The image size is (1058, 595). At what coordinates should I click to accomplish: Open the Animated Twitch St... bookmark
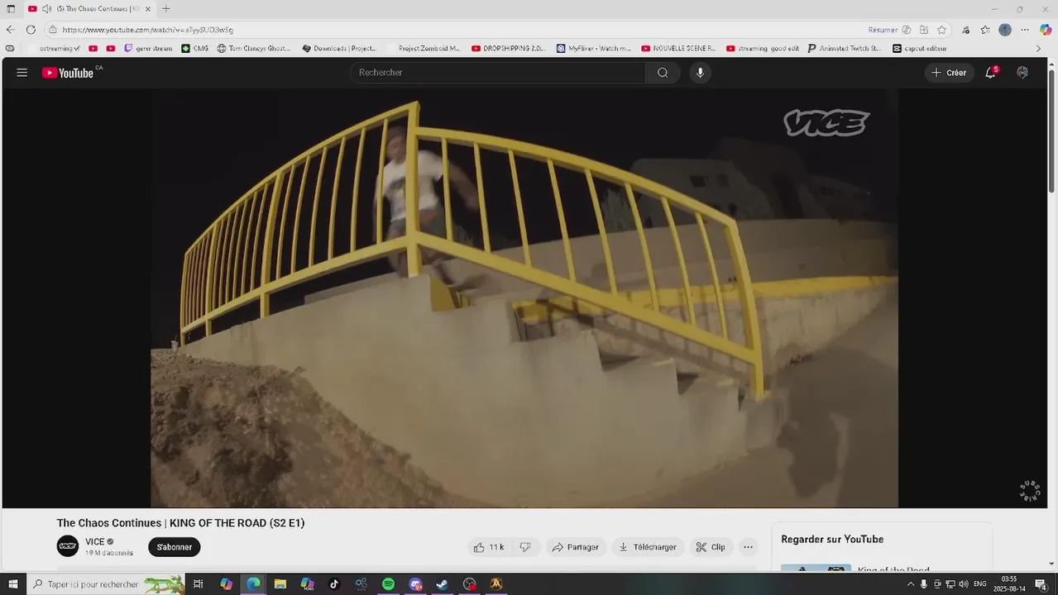click(x=845, y=49)
